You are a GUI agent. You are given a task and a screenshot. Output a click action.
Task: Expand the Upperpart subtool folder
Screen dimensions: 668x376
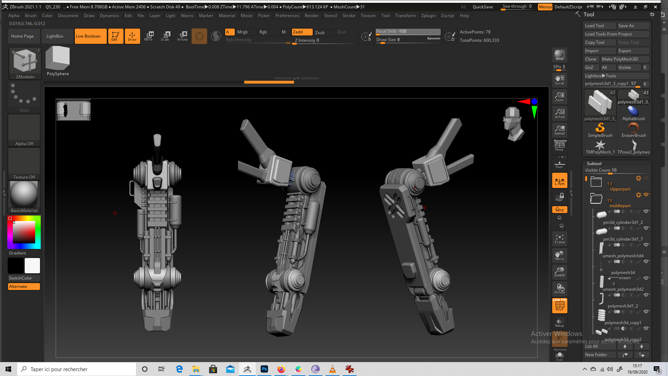click(596, 182)
